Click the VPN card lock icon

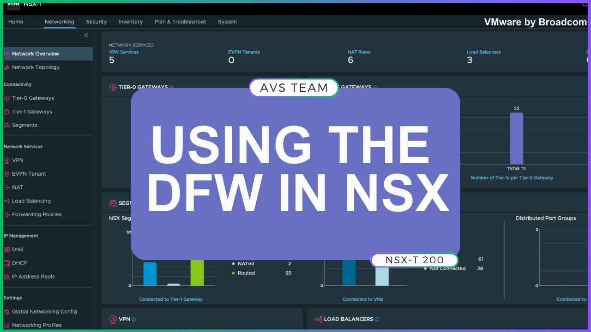[x=113, y=319]
